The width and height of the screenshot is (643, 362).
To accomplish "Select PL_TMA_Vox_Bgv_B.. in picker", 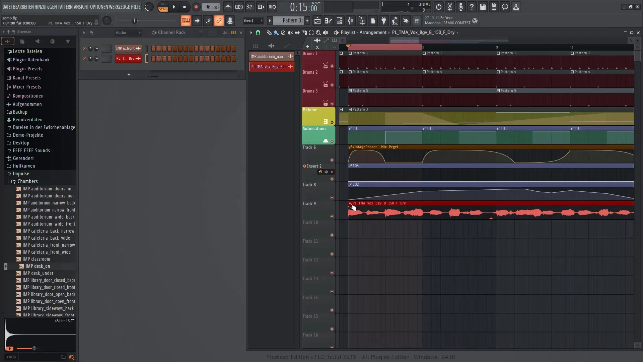I will click(272, 67).
